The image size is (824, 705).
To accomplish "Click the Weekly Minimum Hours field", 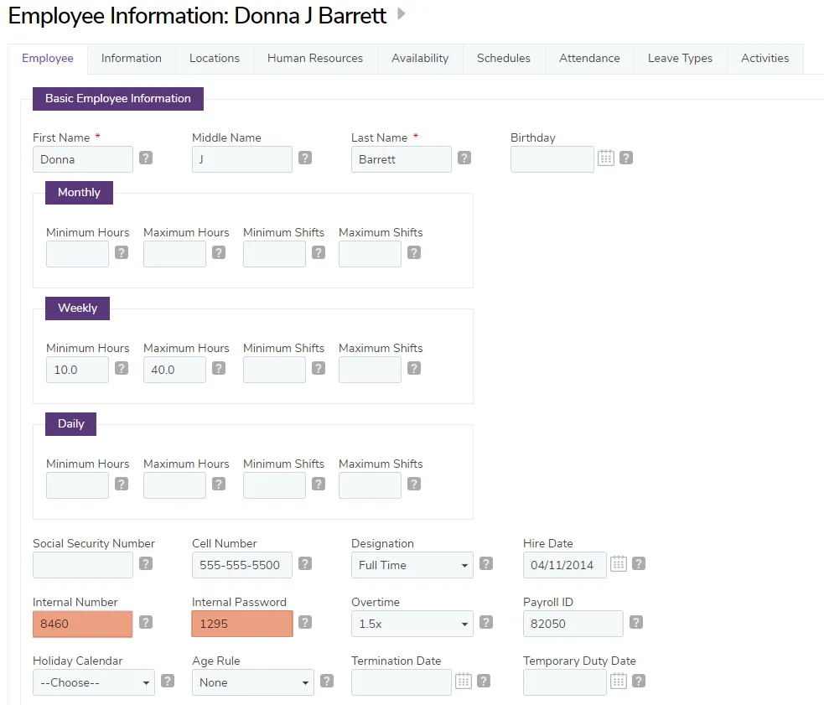I will tap(77, 370).
